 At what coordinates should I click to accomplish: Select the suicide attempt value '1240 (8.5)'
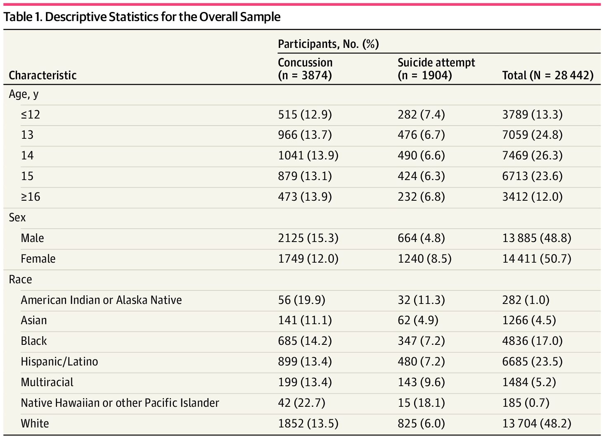[424, 259]
